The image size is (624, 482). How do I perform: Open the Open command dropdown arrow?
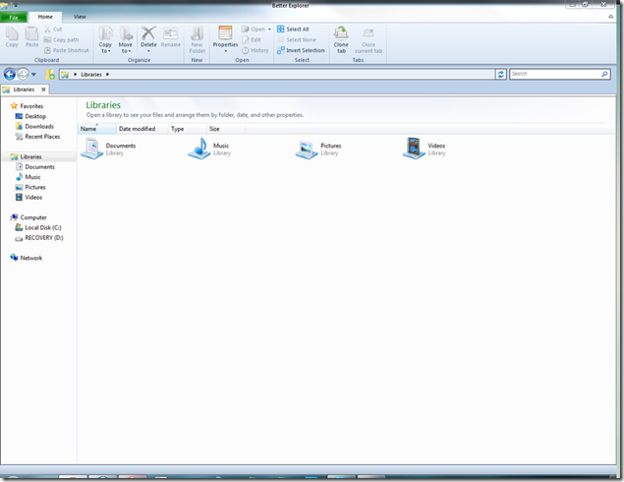[x=269, y=30]
